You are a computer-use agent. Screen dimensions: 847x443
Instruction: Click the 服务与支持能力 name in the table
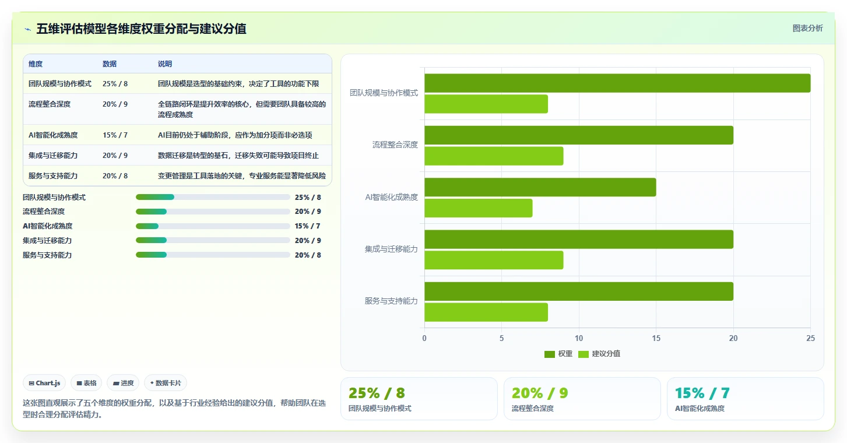click(x=53, y=176)
